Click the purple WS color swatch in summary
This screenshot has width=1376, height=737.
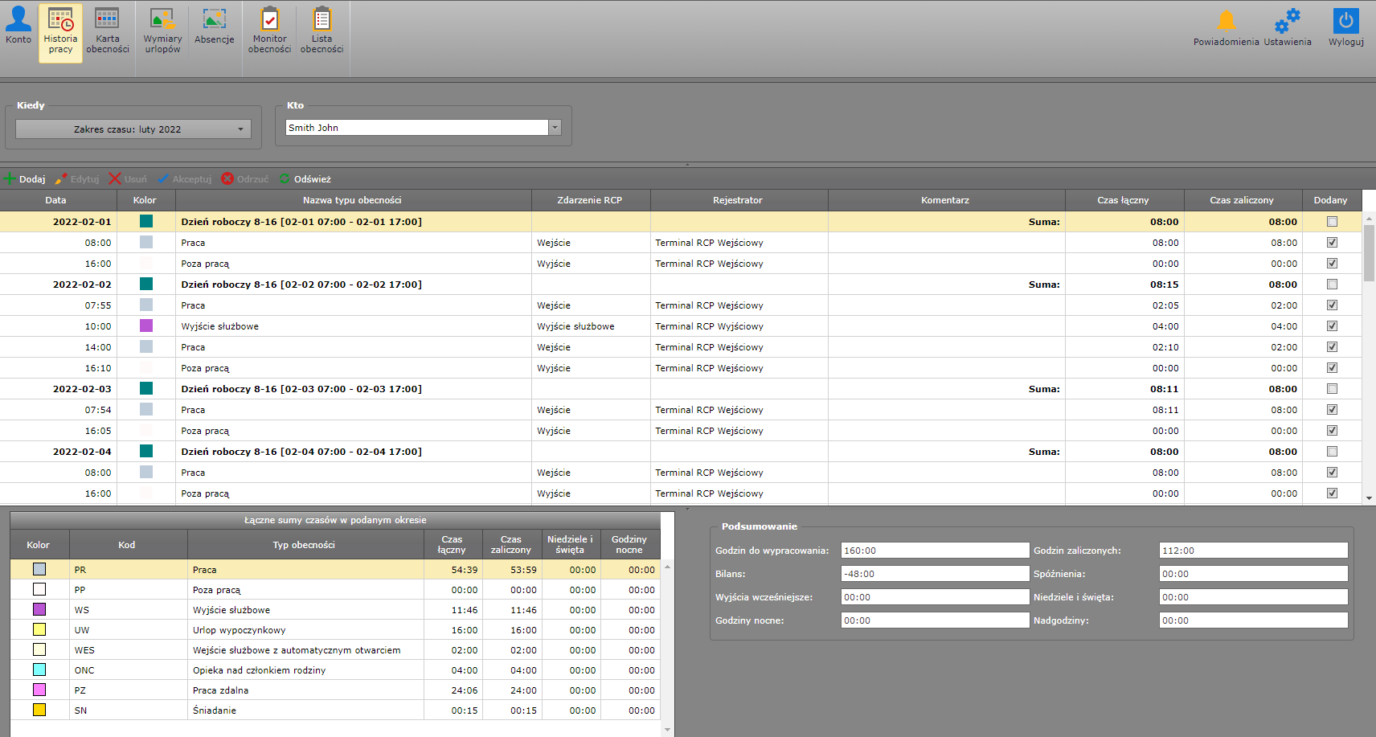click(x=39, y=610)
